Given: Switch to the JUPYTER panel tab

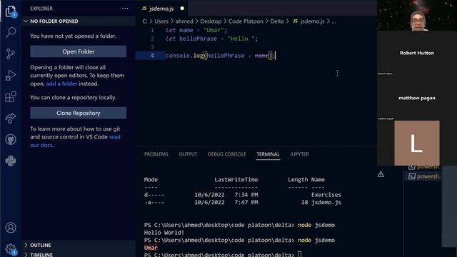Looking at the screenshot, I should [x=299, y=154].
